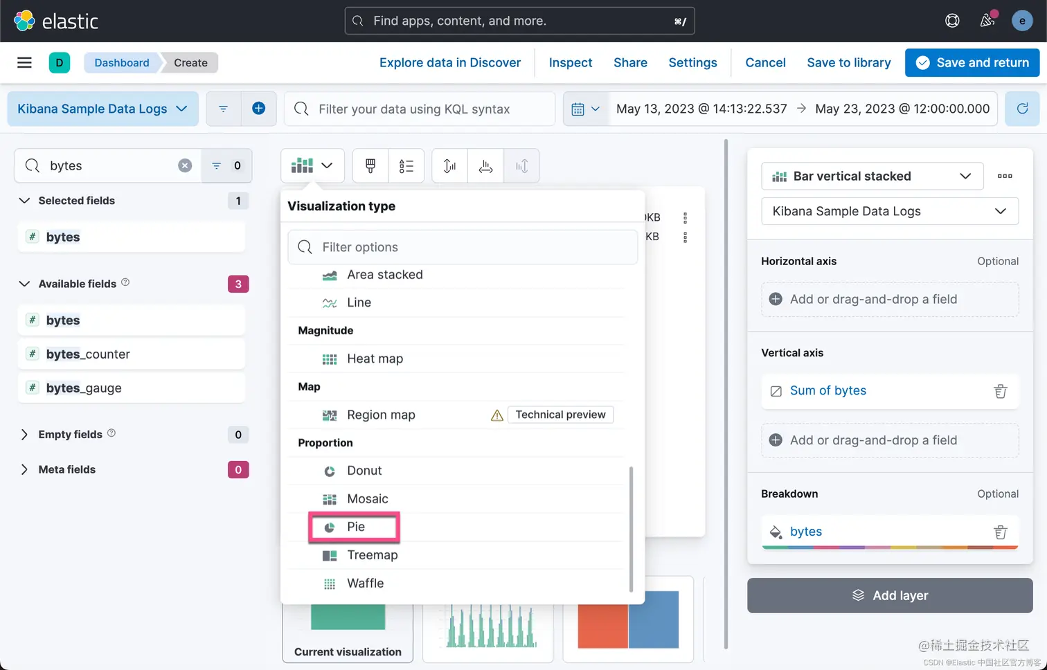This screenshot has width=1047, height=670.
Task: Edit the bytes breakdown dimension
Action: (806, 532)
